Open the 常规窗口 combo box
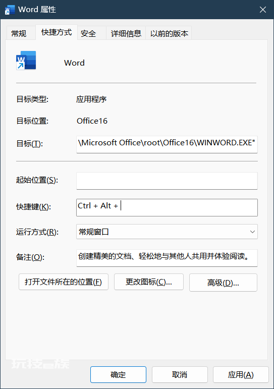Screen dimensions: 274x389 coord(167,232)
